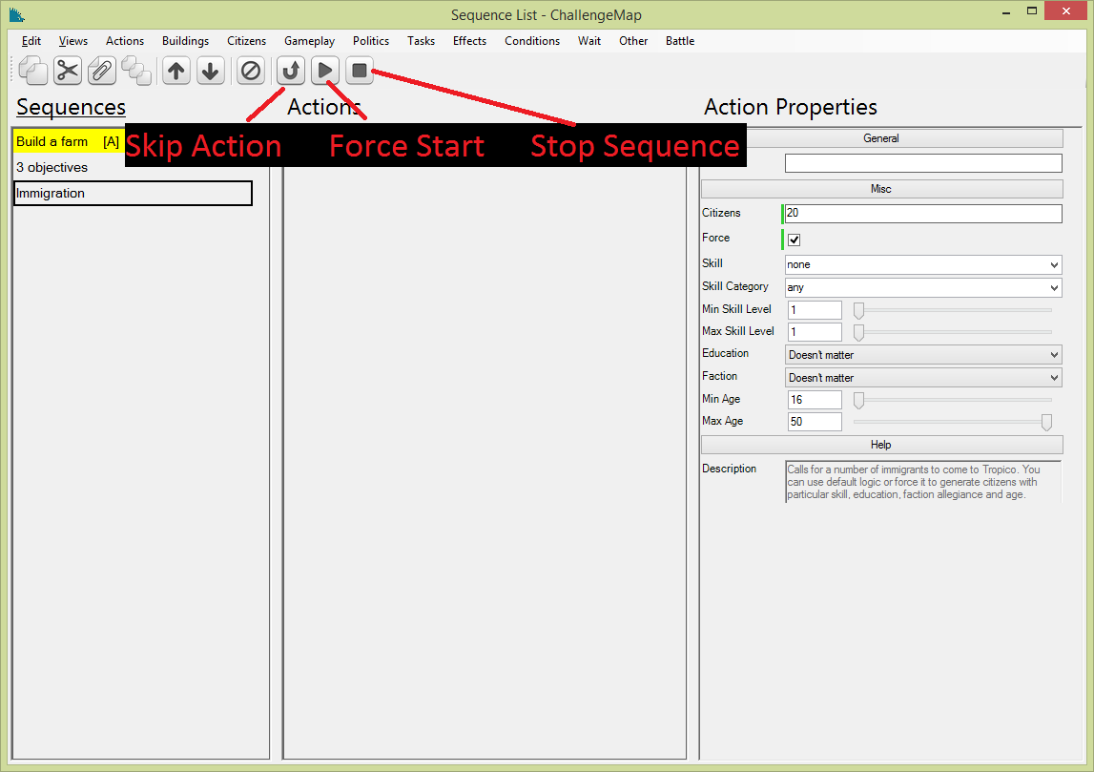Open the Skill Category dropdown
This screenshot has width=1094, height=772.
point(923,287)
